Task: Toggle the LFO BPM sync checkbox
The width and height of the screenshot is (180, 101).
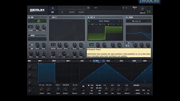Action: point(97,85)
